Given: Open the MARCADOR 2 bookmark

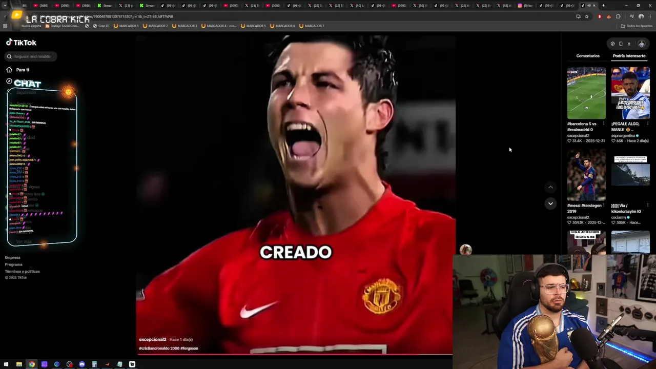Looking at the screenshot, I should coord(155,26).
